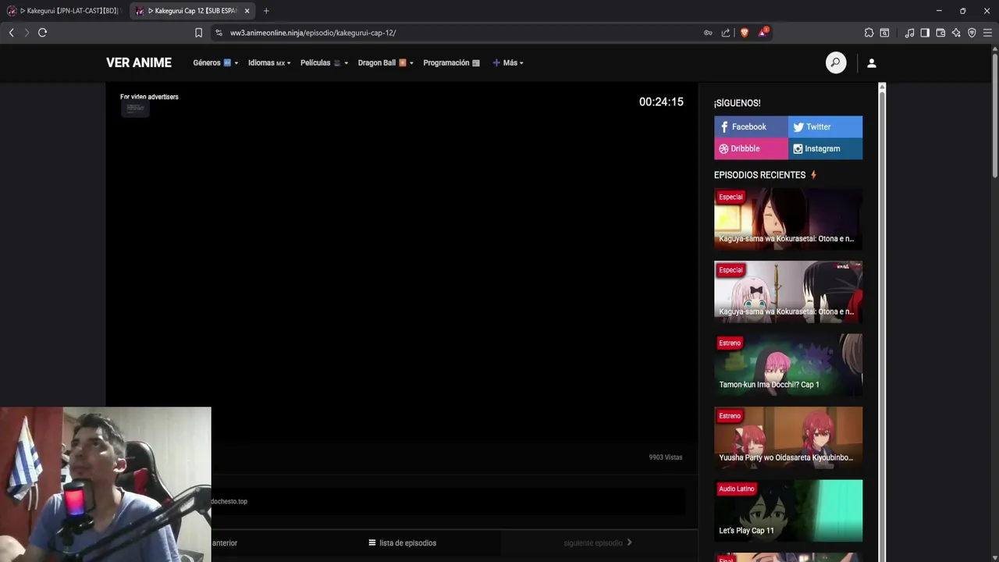Click the page's main vertical scrollbar
Image resolution: width=999 pixels, height=562 pixels.
click(x=994, y=117)
